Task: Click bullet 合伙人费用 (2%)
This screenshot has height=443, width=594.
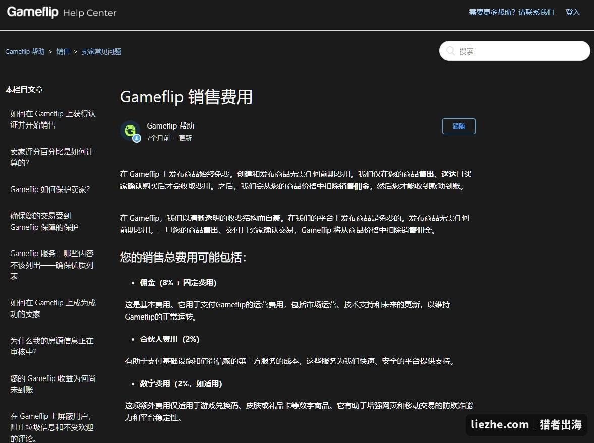Action: 169,339
